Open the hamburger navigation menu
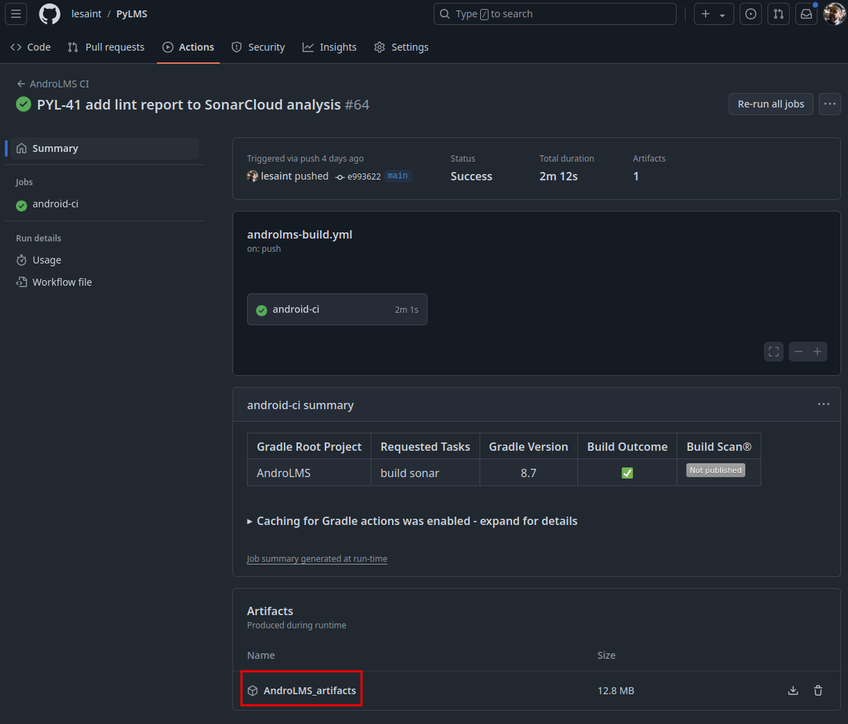Viewport: 848px width, 724px height. pos(16,14)
